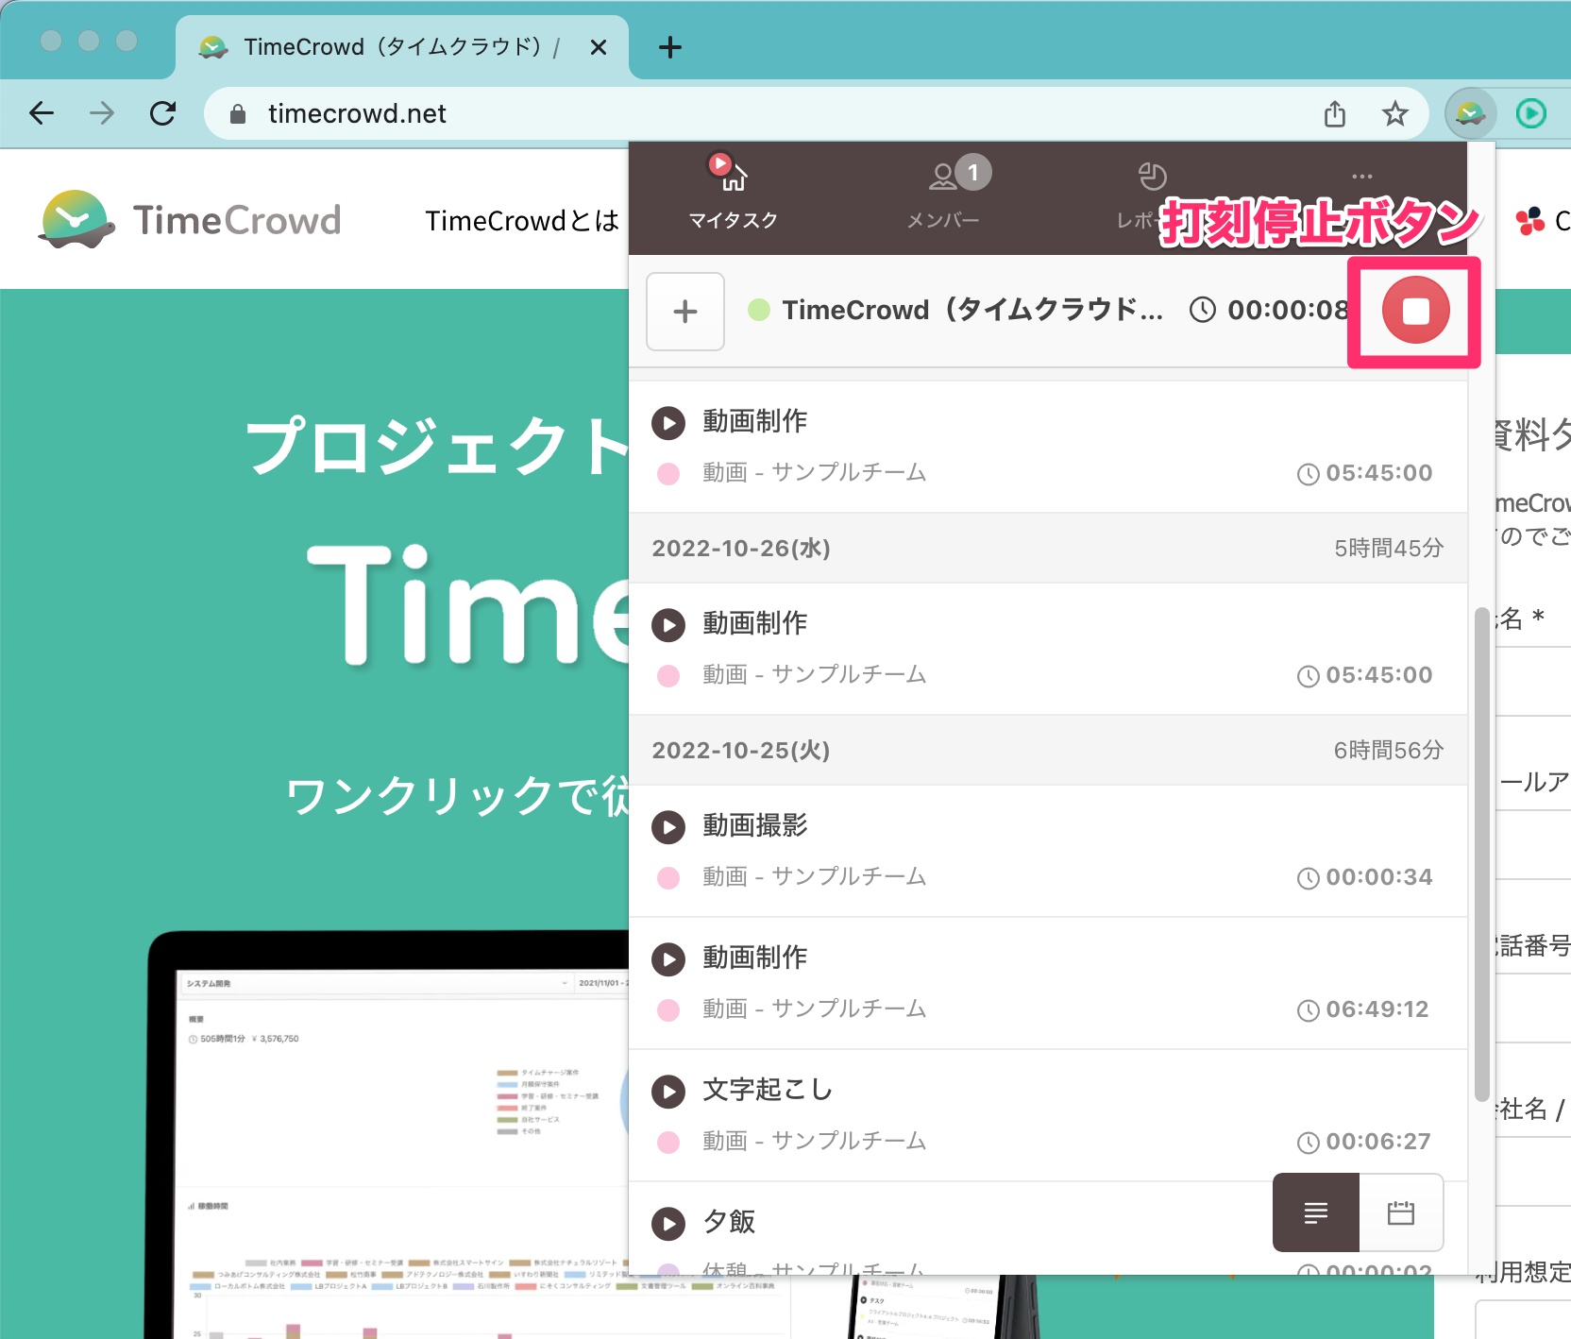Open the TimeCrowdとは navigation menu item
Image resolution: width=1571 pixels, height=1339 pixels.
click(x=522, y=220)
